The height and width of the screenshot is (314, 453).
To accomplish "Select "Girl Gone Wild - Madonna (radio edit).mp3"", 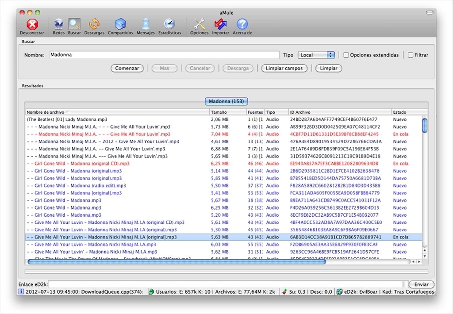I will pyautogui.click(x=223, y=186).
